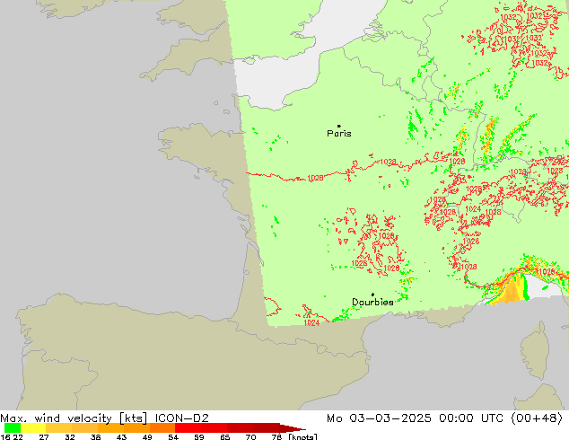Screen dimensions: 569x440
Task: Click the Paris location dot marker
Action: pos(339,126)
